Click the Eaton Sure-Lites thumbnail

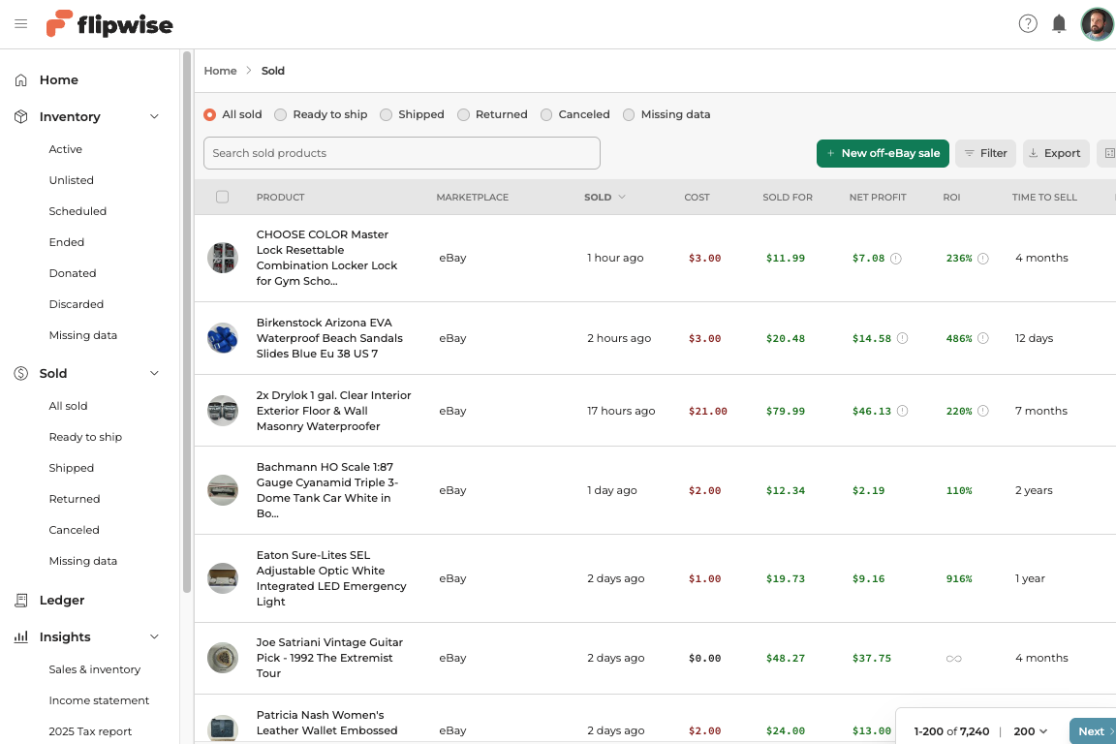point(223,578)
